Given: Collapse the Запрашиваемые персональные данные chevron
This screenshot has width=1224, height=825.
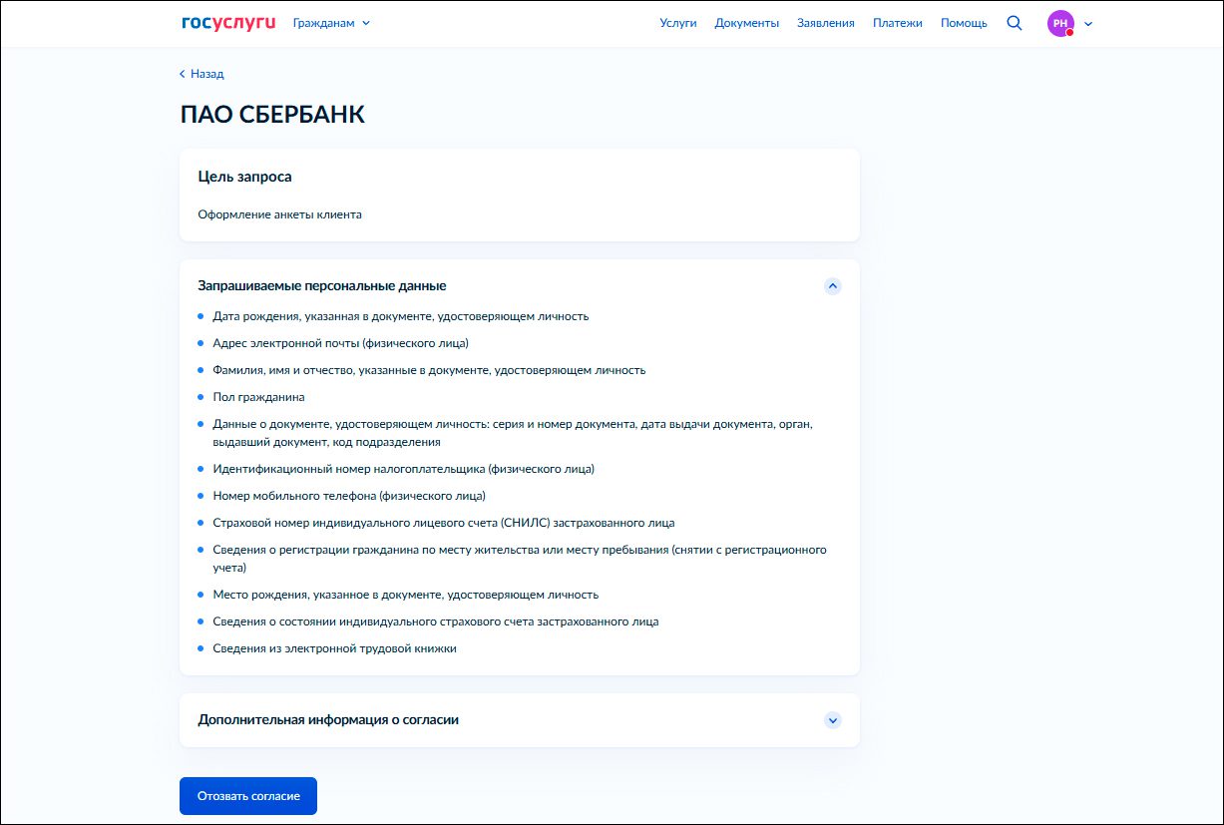Looking at the screenshot, I should coord(833,286).
